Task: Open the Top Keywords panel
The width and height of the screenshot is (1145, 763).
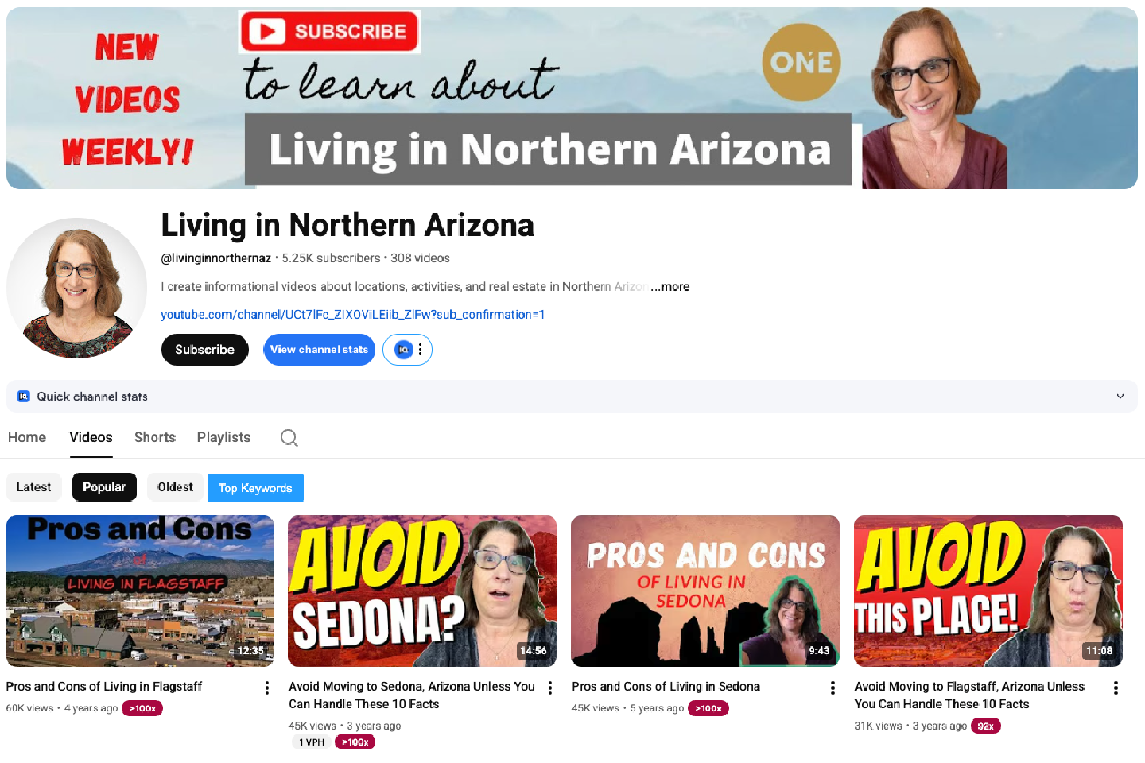Action: pos(255,488)
